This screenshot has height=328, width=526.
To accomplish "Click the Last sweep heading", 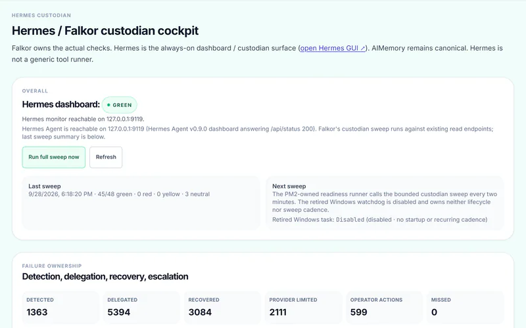I will point(44,186).
